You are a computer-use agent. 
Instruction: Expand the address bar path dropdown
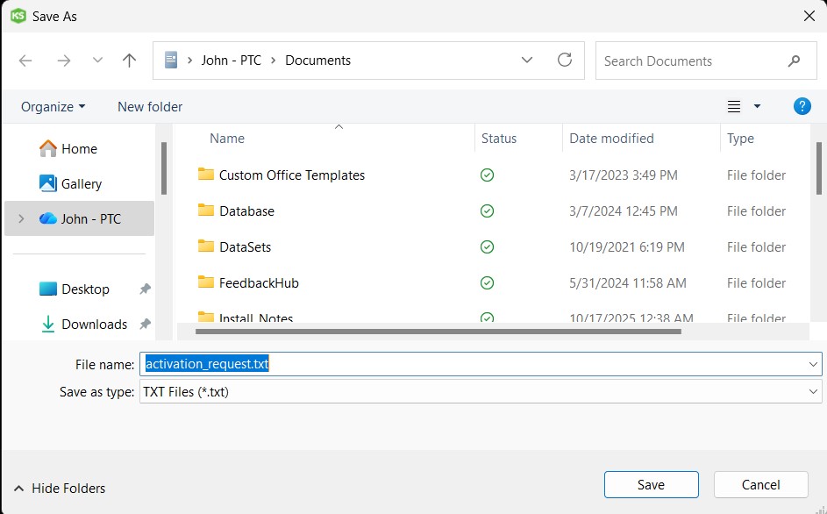(527, 61)
